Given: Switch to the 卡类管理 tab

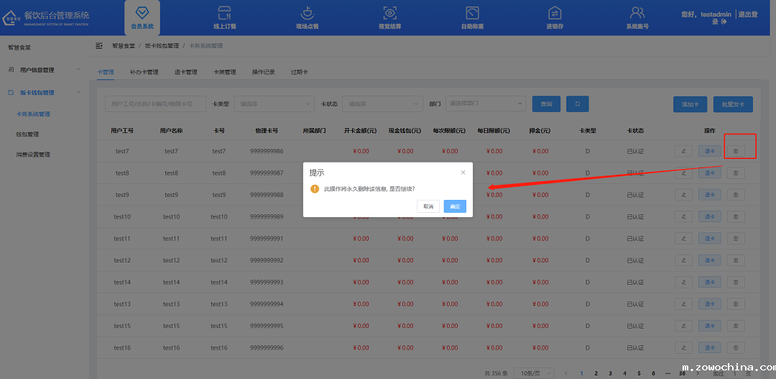Looking at the screenshot, I should pyautogui.click(x=225, y=72).
